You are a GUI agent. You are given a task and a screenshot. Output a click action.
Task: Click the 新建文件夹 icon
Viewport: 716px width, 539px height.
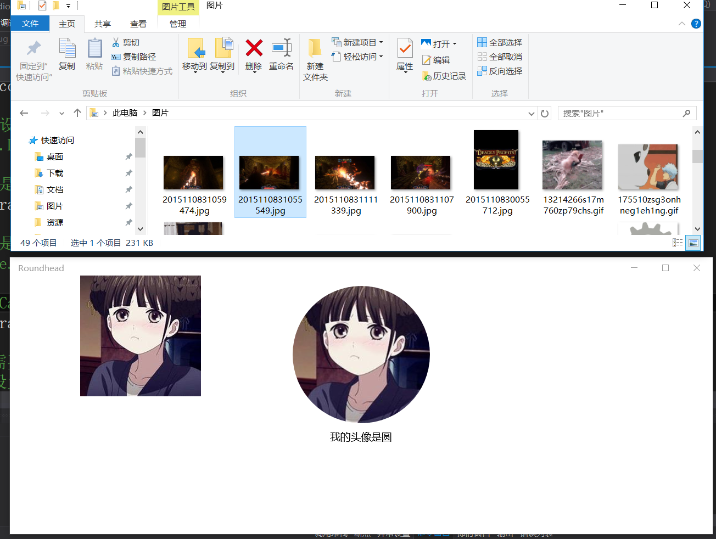(315, 48)
